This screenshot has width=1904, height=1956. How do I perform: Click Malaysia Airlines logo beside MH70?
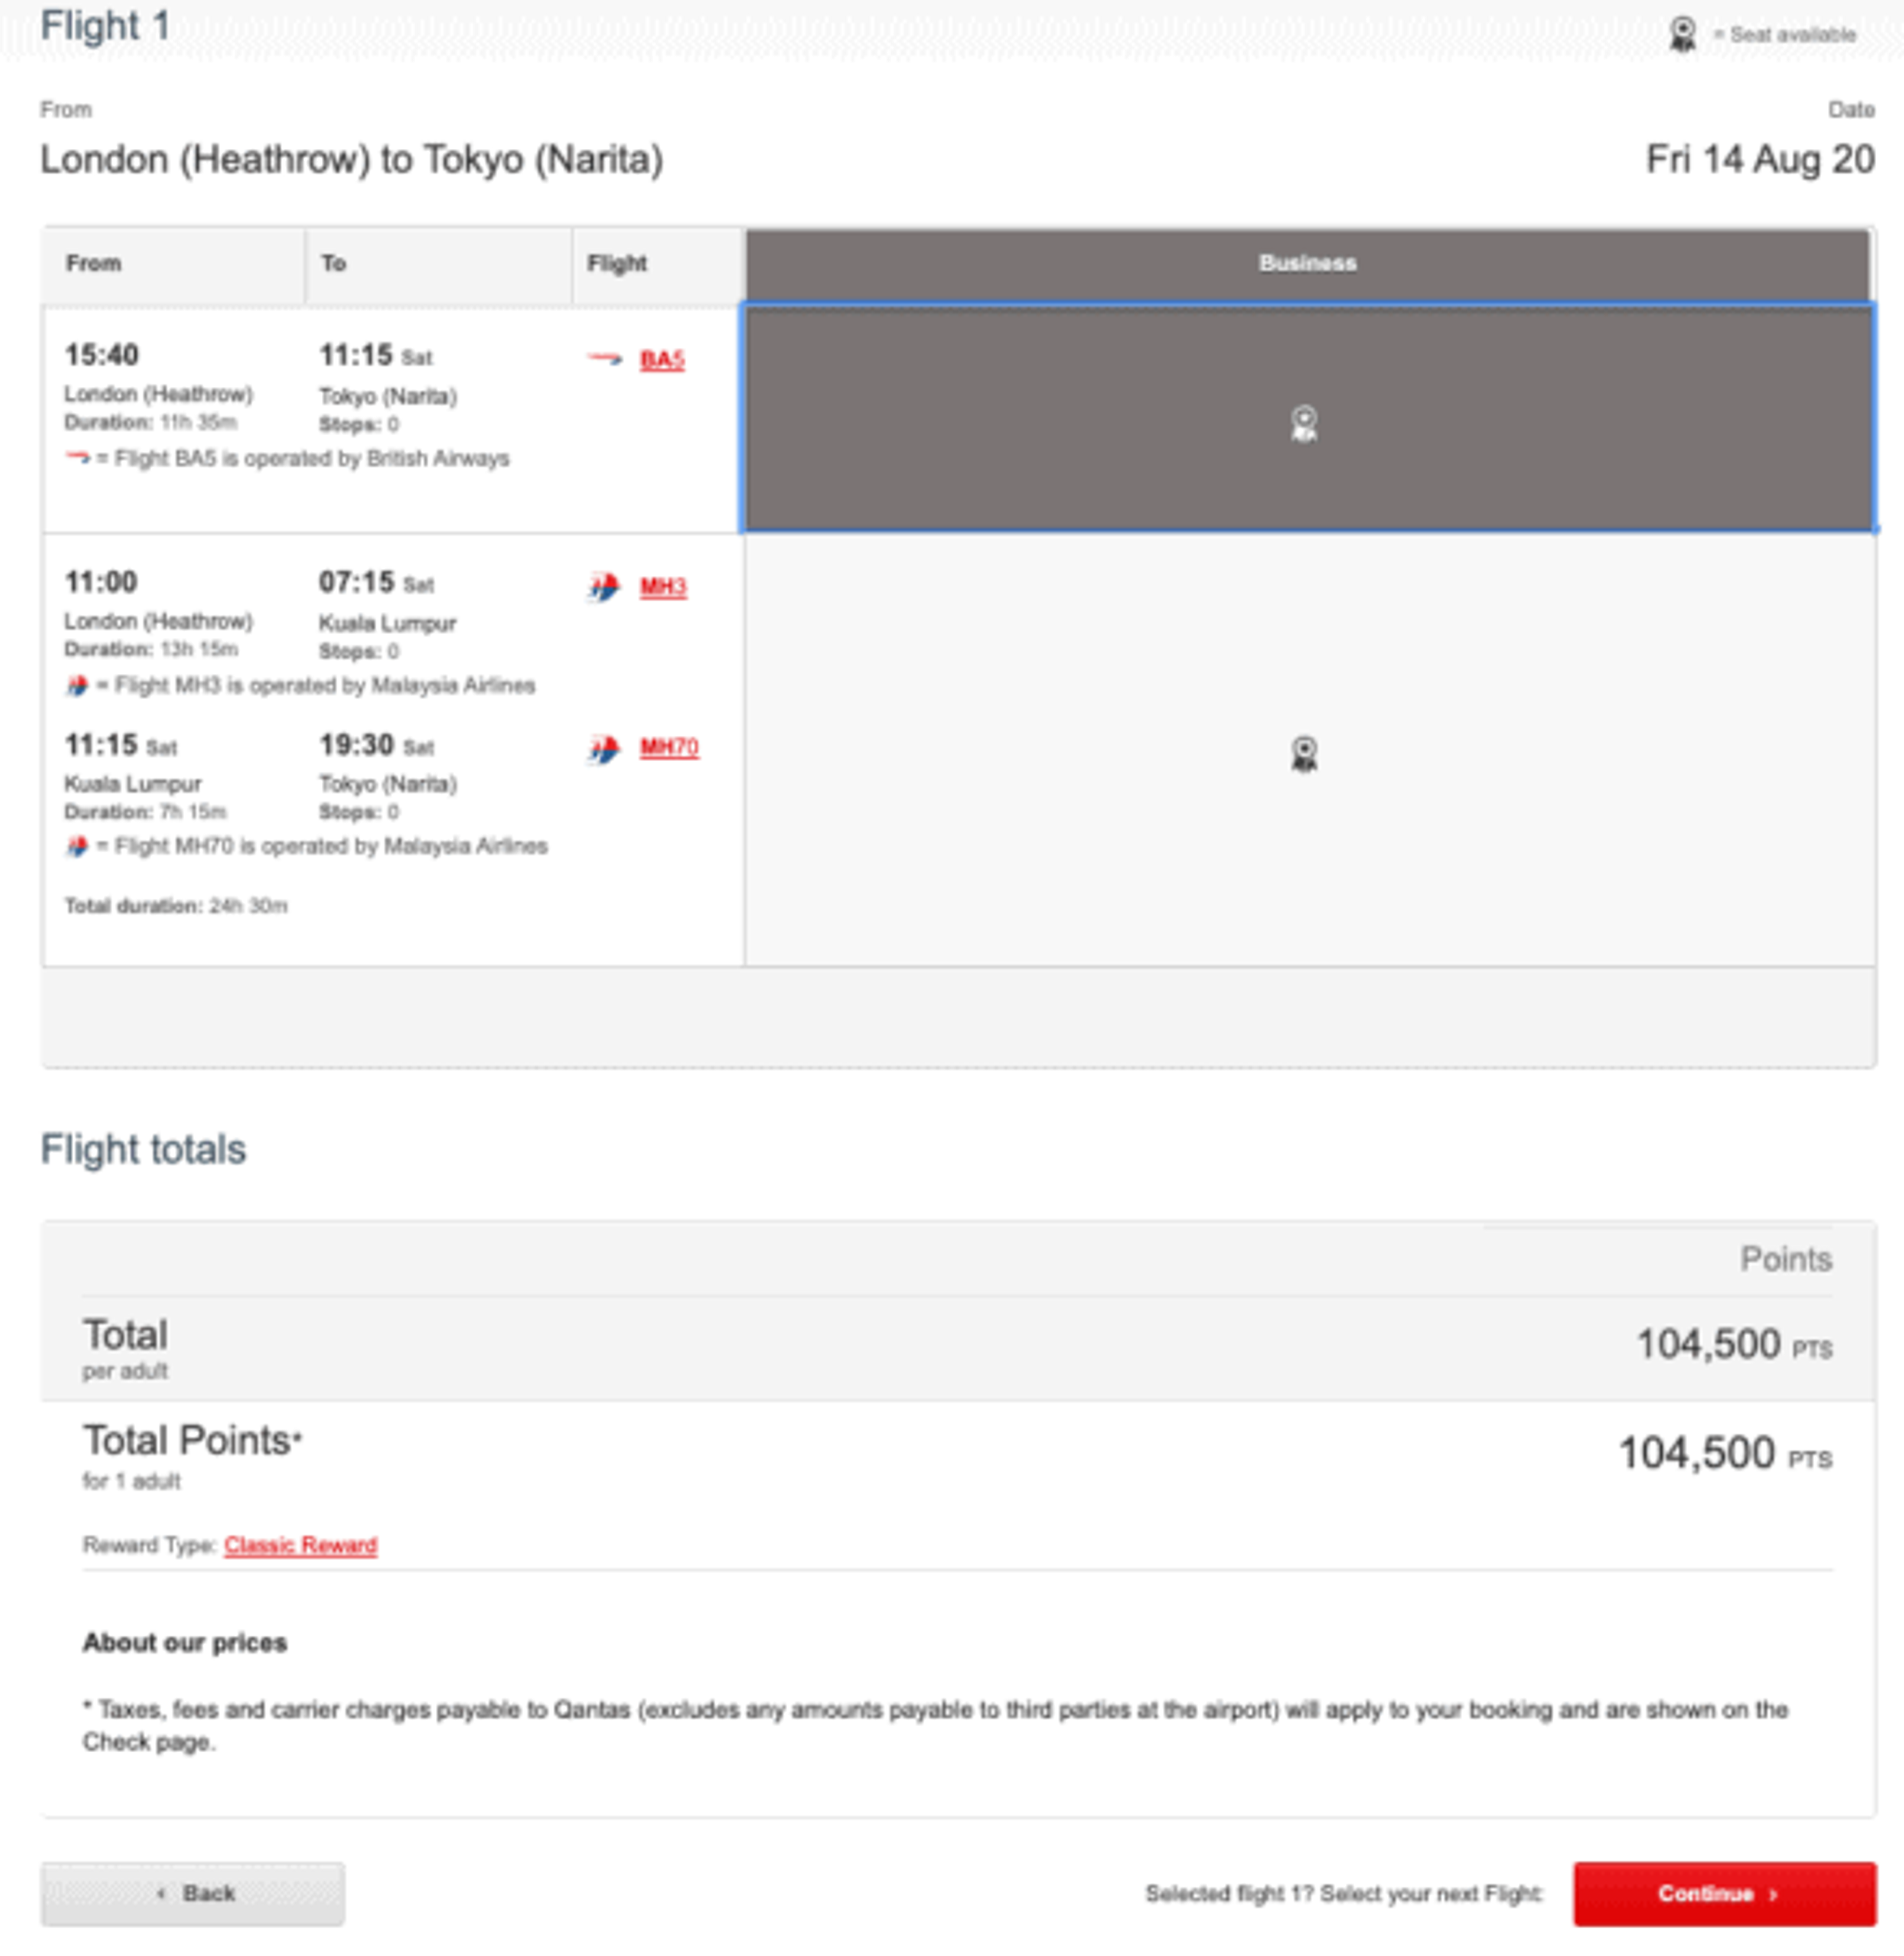[x=603, y=748]
